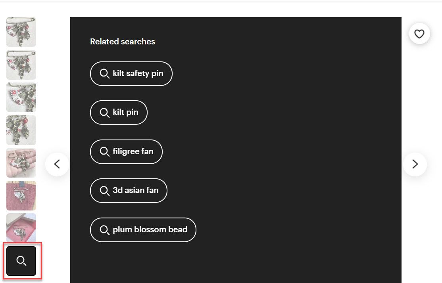
Task: Click magnifier icon beside 'kilt pin'
Action: 104,113
